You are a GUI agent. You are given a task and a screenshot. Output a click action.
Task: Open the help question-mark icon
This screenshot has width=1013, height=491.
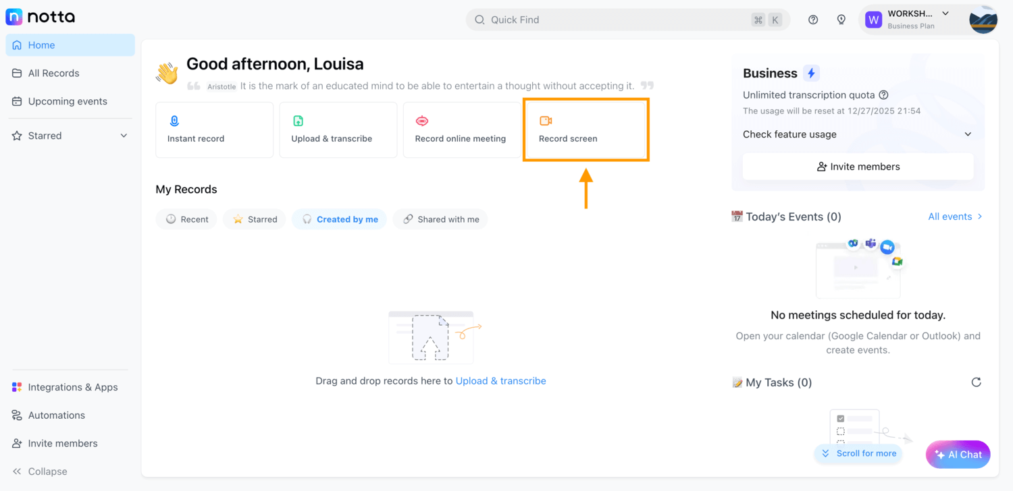(x=813, y=20)
